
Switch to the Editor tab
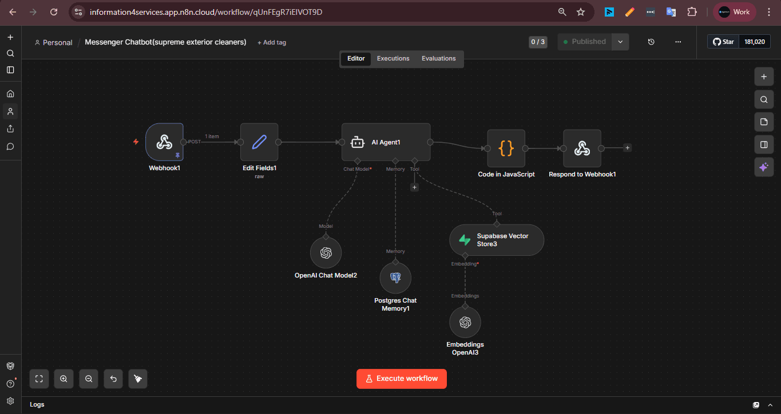[x=356, y=59]
